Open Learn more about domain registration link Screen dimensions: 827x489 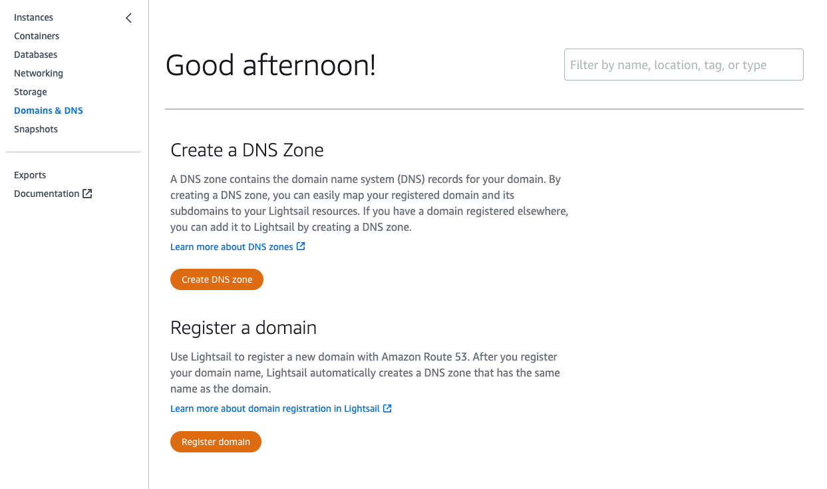275,408
